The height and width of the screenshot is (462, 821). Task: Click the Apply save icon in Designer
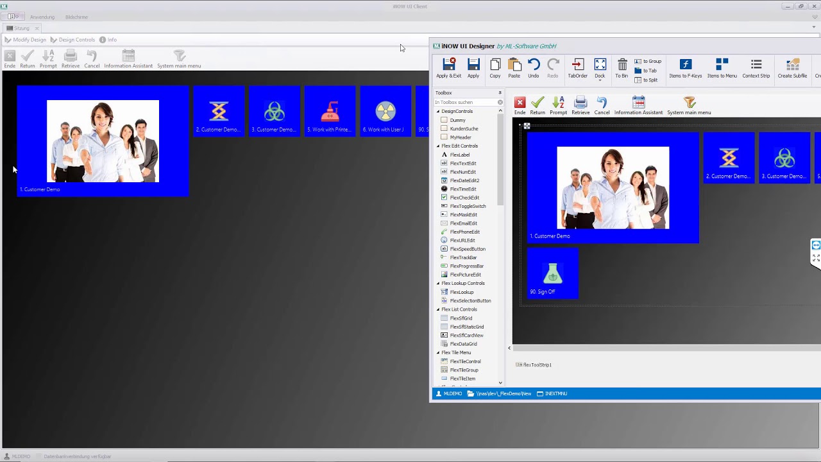click(x=473, y=64)
